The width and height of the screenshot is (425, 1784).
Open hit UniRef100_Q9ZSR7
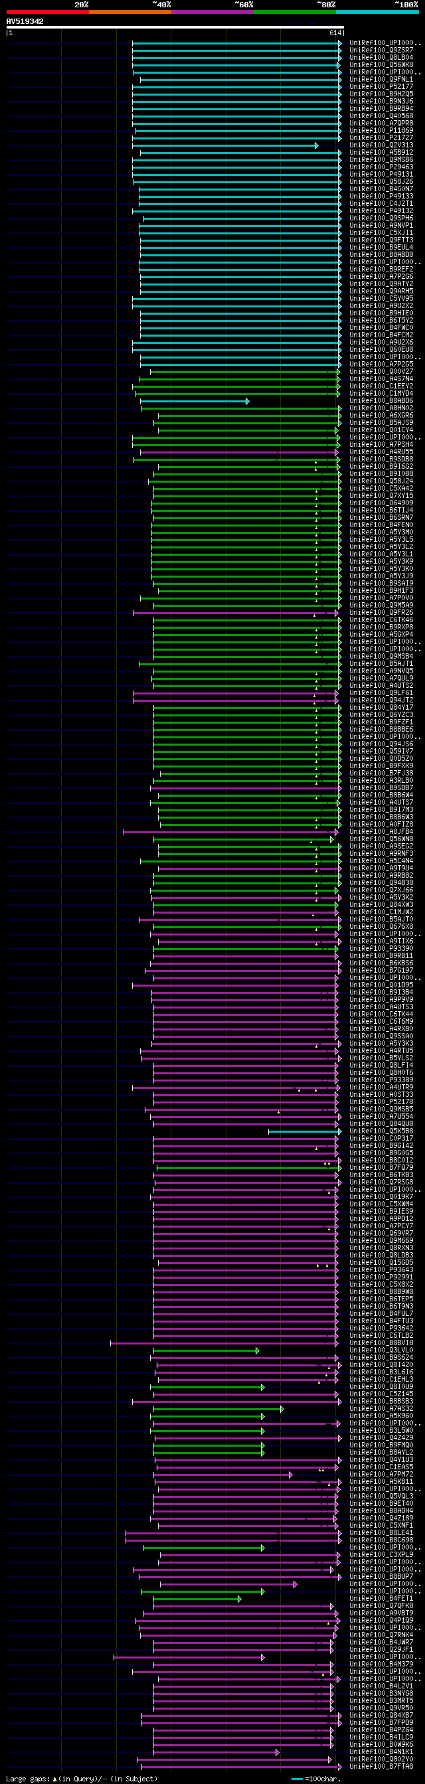tap(381, 50)
